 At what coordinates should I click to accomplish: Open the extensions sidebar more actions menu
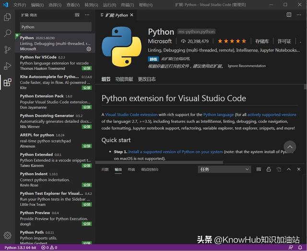tap(87, 15)
